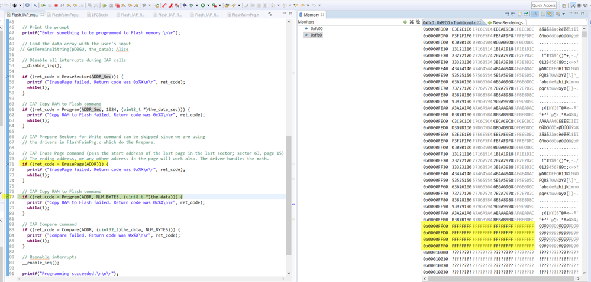Select the active Develop perspective button
591x282 pixels.
coord(573,5)
